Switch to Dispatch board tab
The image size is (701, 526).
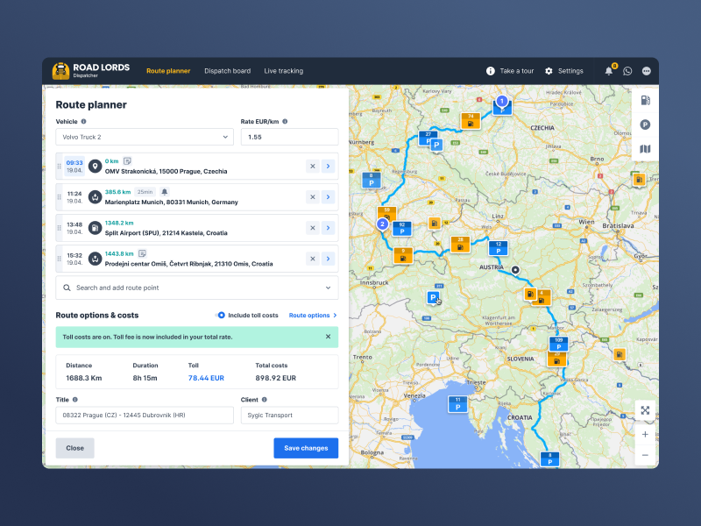pos(227,71)
